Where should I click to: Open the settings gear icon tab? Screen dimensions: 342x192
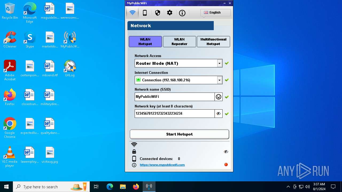tap(170, 13)
